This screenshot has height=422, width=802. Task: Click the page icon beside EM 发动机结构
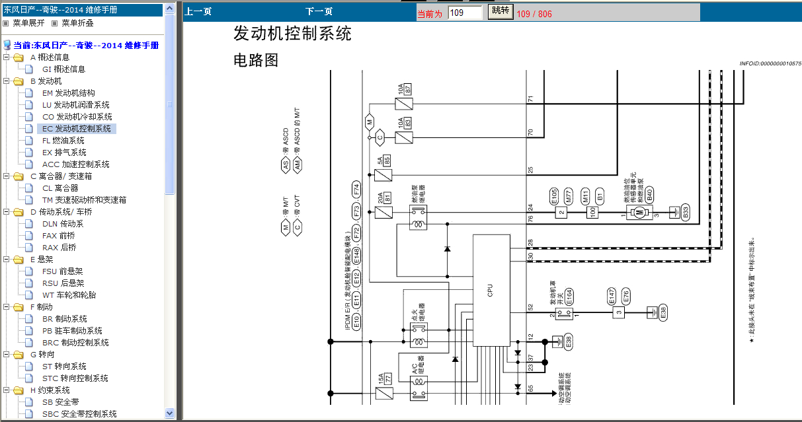pos(29,93)
